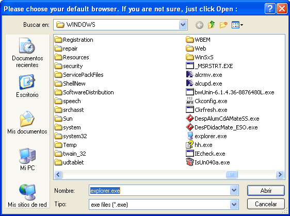Go to Escritorio in the places bar

click(27, 86)
